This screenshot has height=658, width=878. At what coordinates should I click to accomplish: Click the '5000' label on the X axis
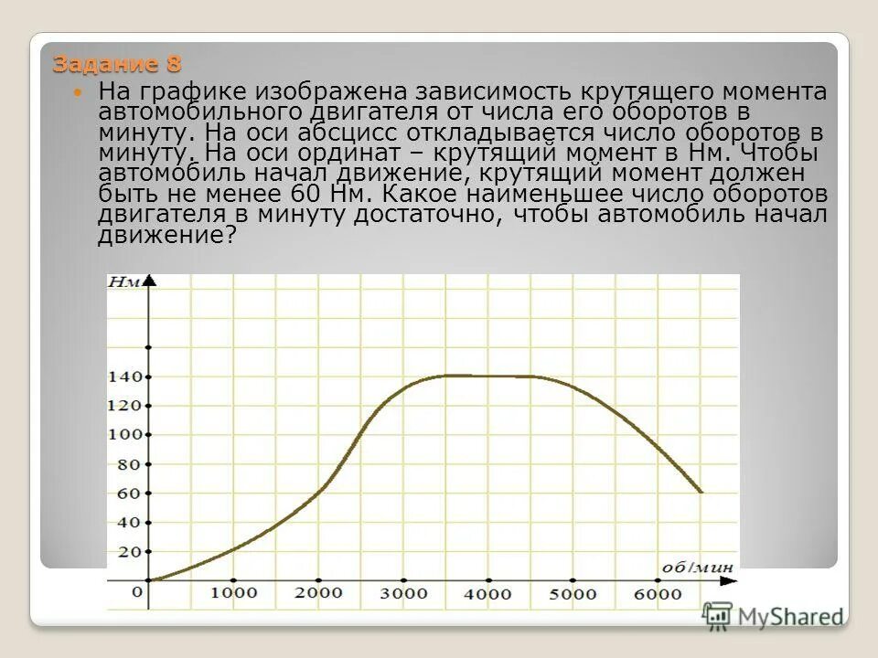point(573,594)
